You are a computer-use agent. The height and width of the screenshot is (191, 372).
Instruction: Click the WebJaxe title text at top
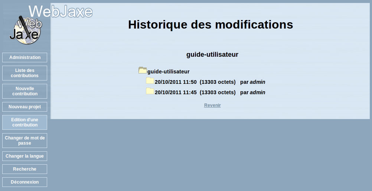click(61, 11)
